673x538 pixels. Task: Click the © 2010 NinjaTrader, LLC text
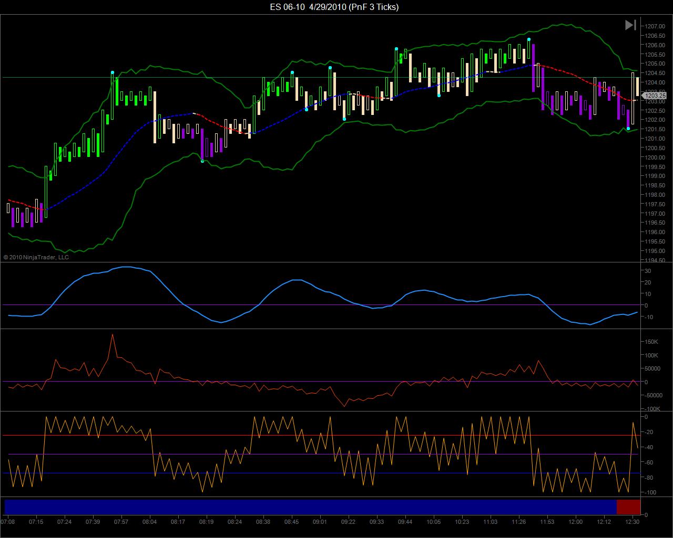[36, 257]
